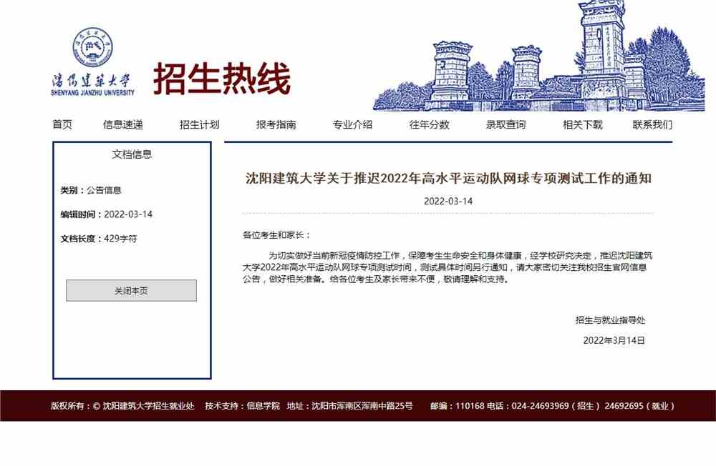Screen dimensions: 716x466
Task: Select 往年分数 in the navigation bar
Action: [429, 124]
